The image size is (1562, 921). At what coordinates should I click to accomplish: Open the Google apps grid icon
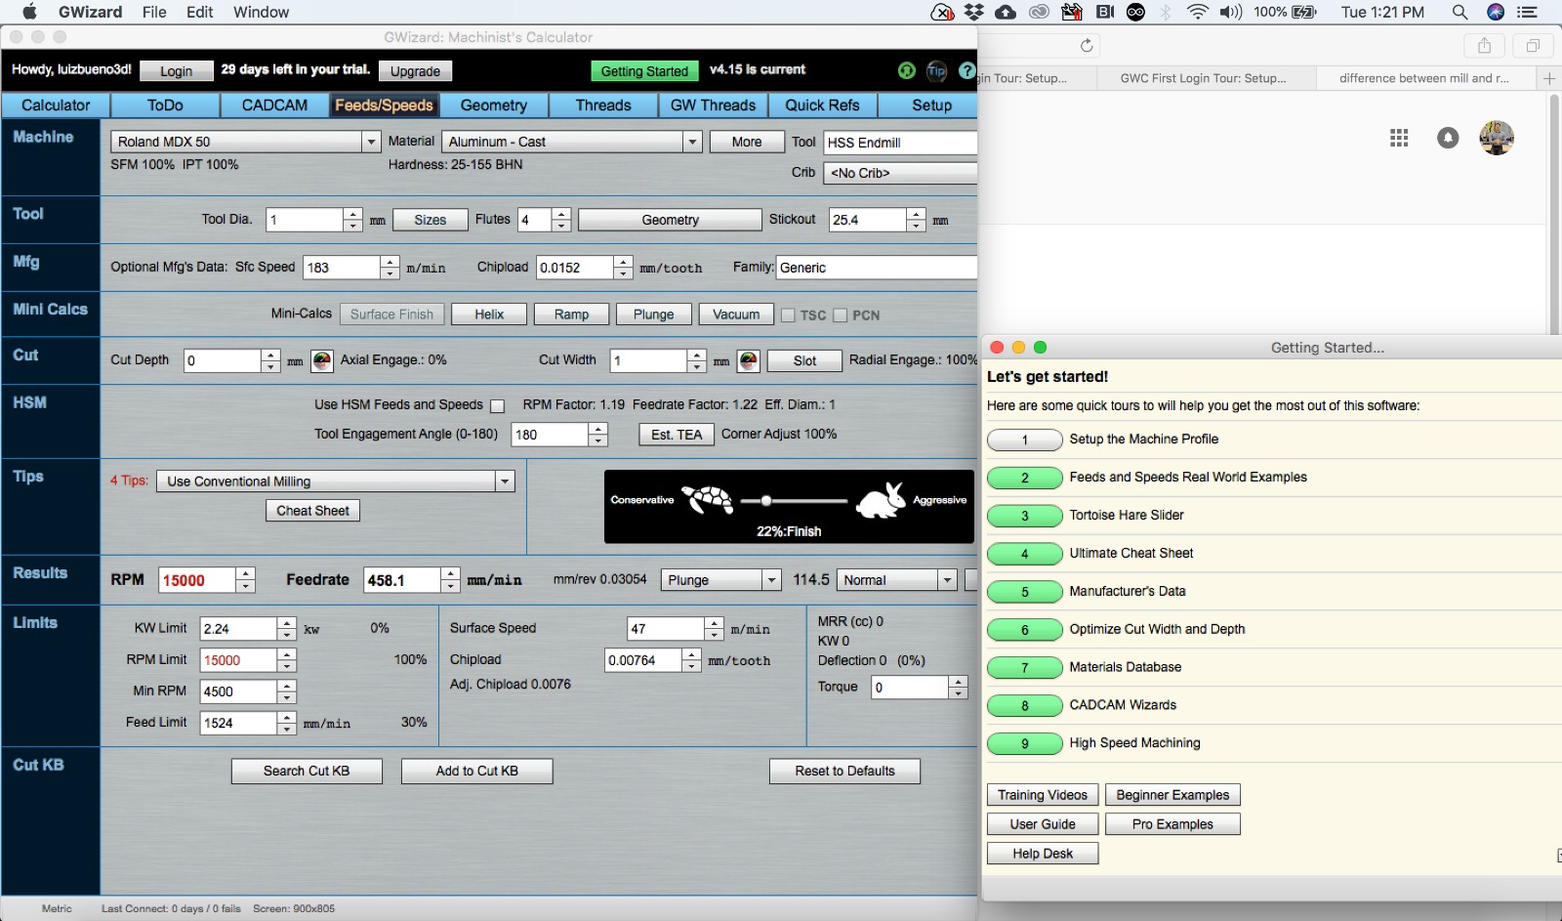[1399, 138]
